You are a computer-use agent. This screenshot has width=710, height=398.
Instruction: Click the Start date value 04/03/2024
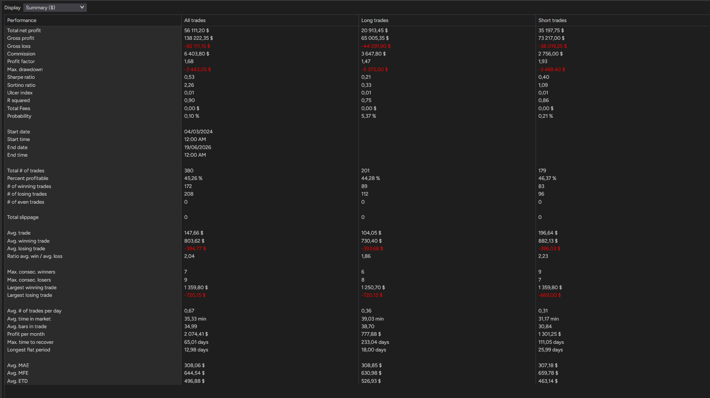coord(198,132)
